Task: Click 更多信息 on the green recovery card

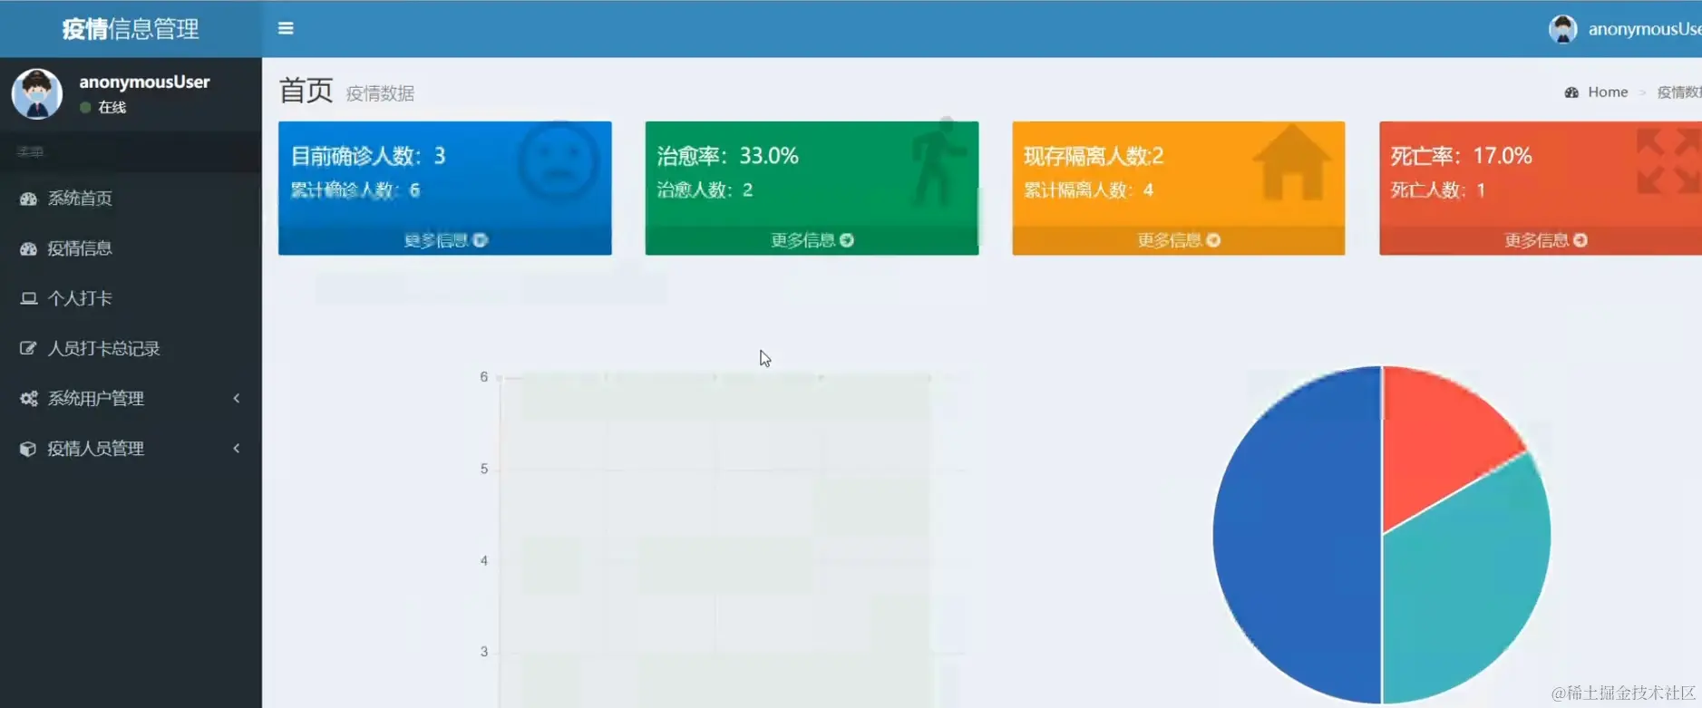Action: [812, 240]
